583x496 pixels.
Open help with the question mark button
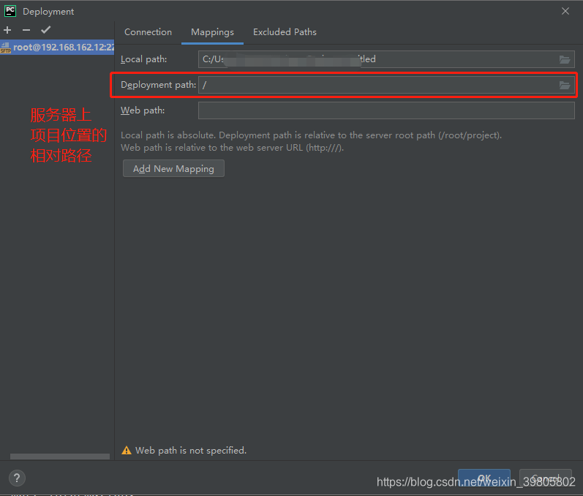(x=17, y=478)
